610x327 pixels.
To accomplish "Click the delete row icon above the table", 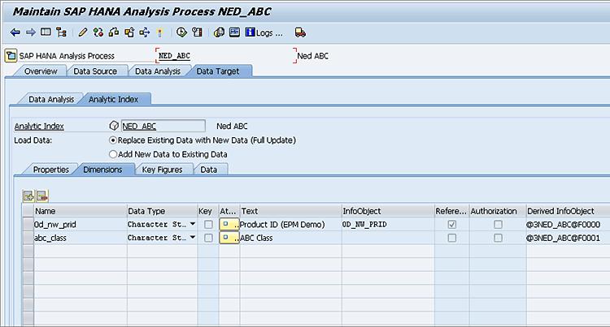I will click(x=42, y=196).
